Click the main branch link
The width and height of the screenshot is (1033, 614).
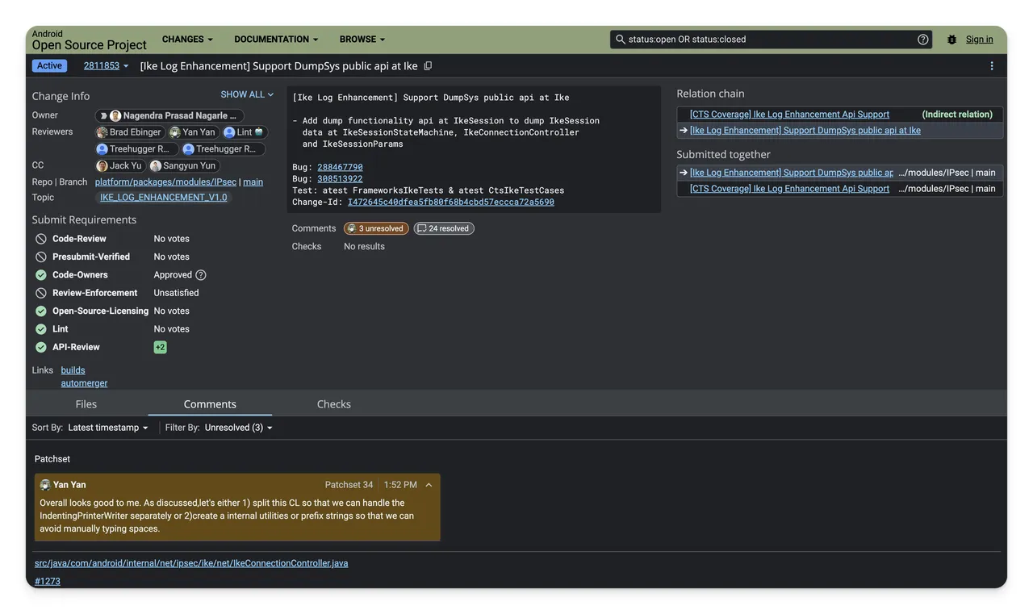[253, 182]
